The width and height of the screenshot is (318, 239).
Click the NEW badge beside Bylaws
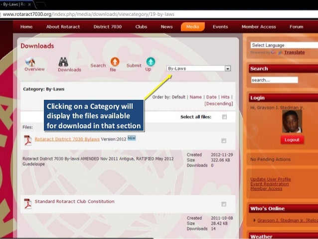pyautogui.click(x=132, y=138)
